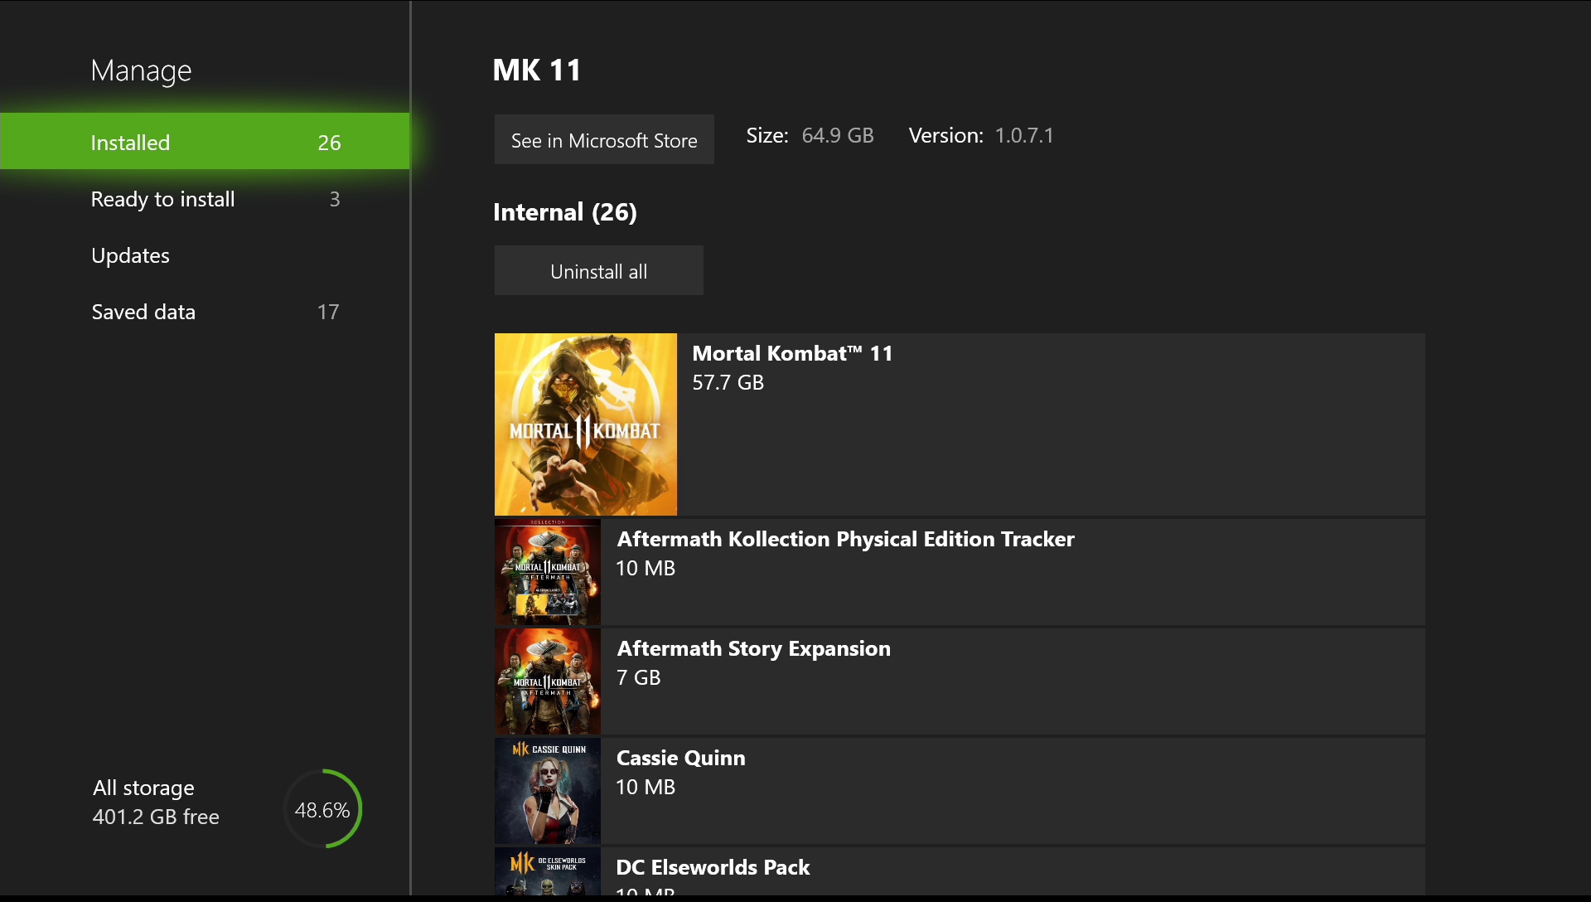Click the Size 64.9 GB value
This screenshot has width=1591, height=902.
pyautogui.click(x=837, y=135)
